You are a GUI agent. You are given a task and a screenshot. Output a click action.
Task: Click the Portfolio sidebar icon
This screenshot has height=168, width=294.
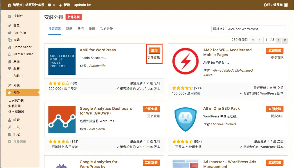click(x=9, y=33)
